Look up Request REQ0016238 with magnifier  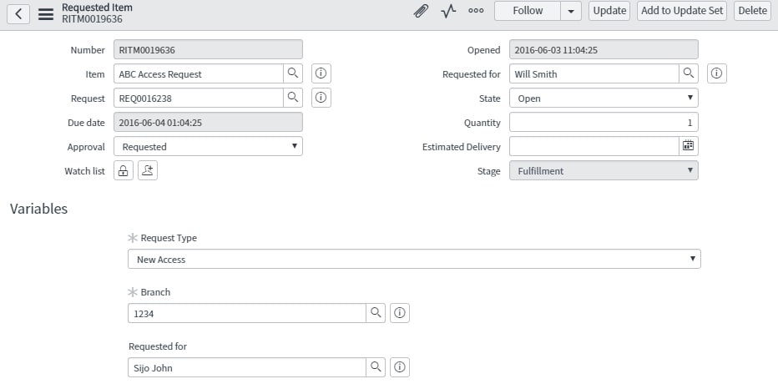point(293,98)
